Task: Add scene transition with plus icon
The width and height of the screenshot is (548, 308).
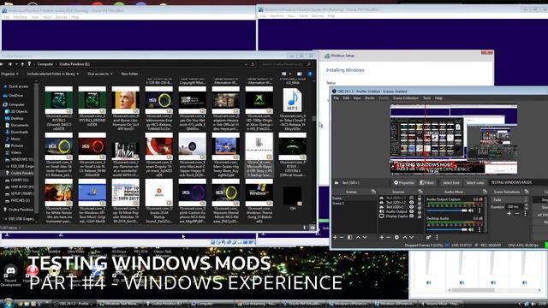Action: (509, 213)
